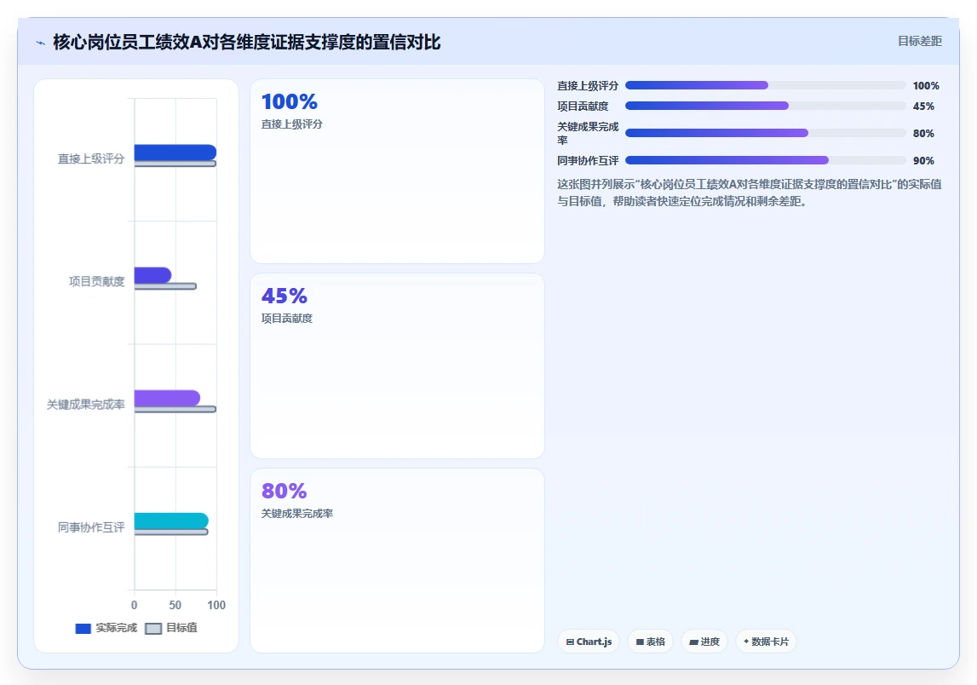Click the 表格 tag icon
This screenshot has height=685, width=977.
[640, 642]
